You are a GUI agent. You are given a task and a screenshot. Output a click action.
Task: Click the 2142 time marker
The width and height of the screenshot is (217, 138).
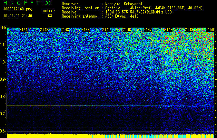[x=44, y=30]
